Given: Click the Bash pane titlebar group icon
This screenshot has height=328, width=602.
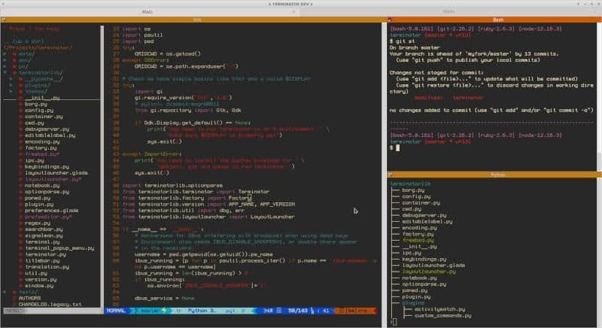Looking at the screenshot, I should [x=391, y=20].
